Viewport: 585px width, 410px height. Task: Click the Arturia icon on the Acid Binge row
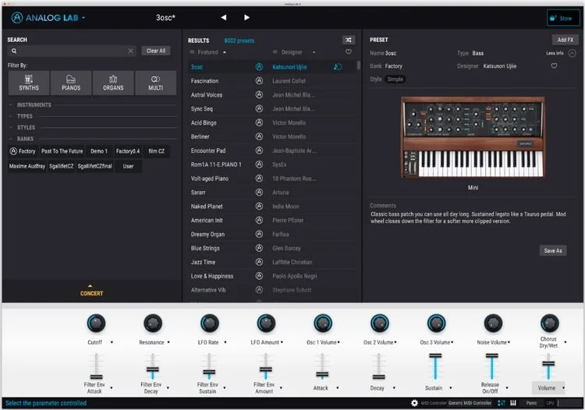pyautogui.click(x=259, y=122)
